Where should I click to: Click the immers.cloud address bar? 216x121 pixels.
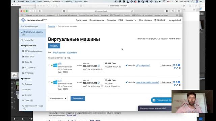coord(101,11)
